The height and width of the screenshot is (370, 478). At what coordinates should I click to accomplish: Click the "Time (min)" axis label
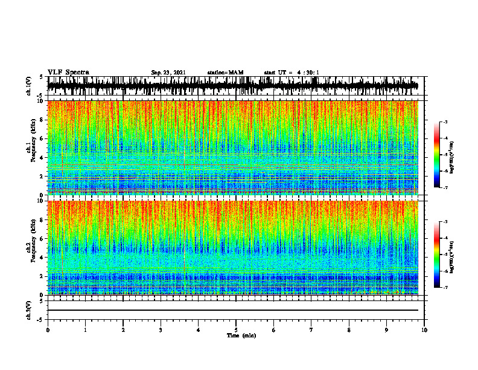(241, 336)
